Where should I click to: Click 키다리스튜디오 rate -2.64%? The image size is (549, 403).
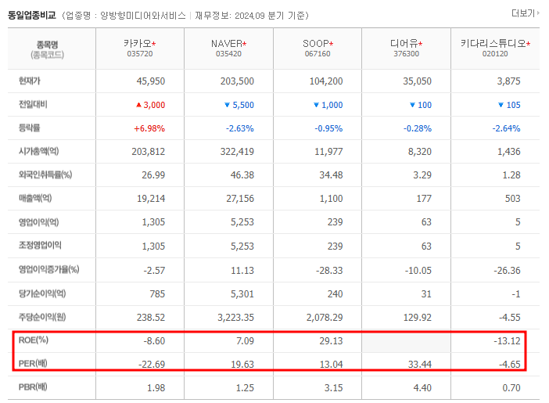tap(506, 128)
